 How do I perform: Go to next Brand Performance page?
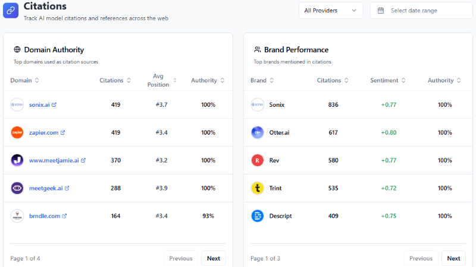pos(453,258)
